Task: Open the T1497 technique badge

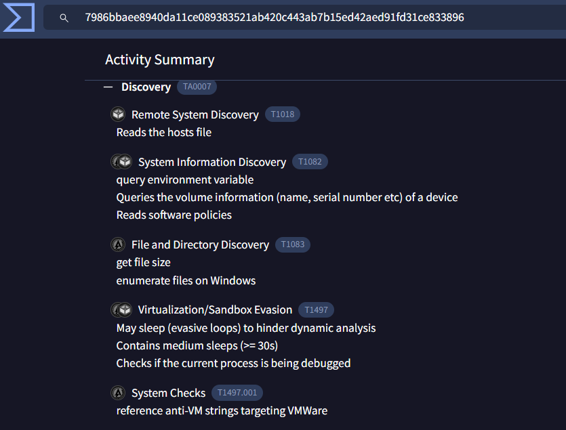Action: 316,310
